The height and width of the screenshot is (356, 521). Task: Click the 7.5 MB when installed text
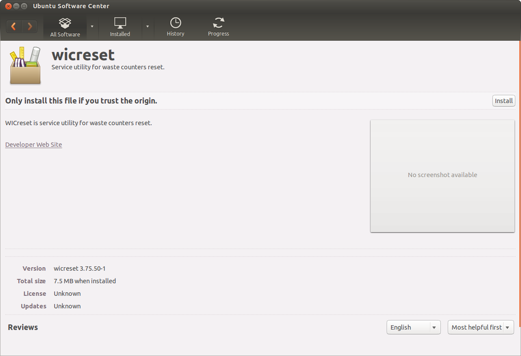click(x=85, y=281)
